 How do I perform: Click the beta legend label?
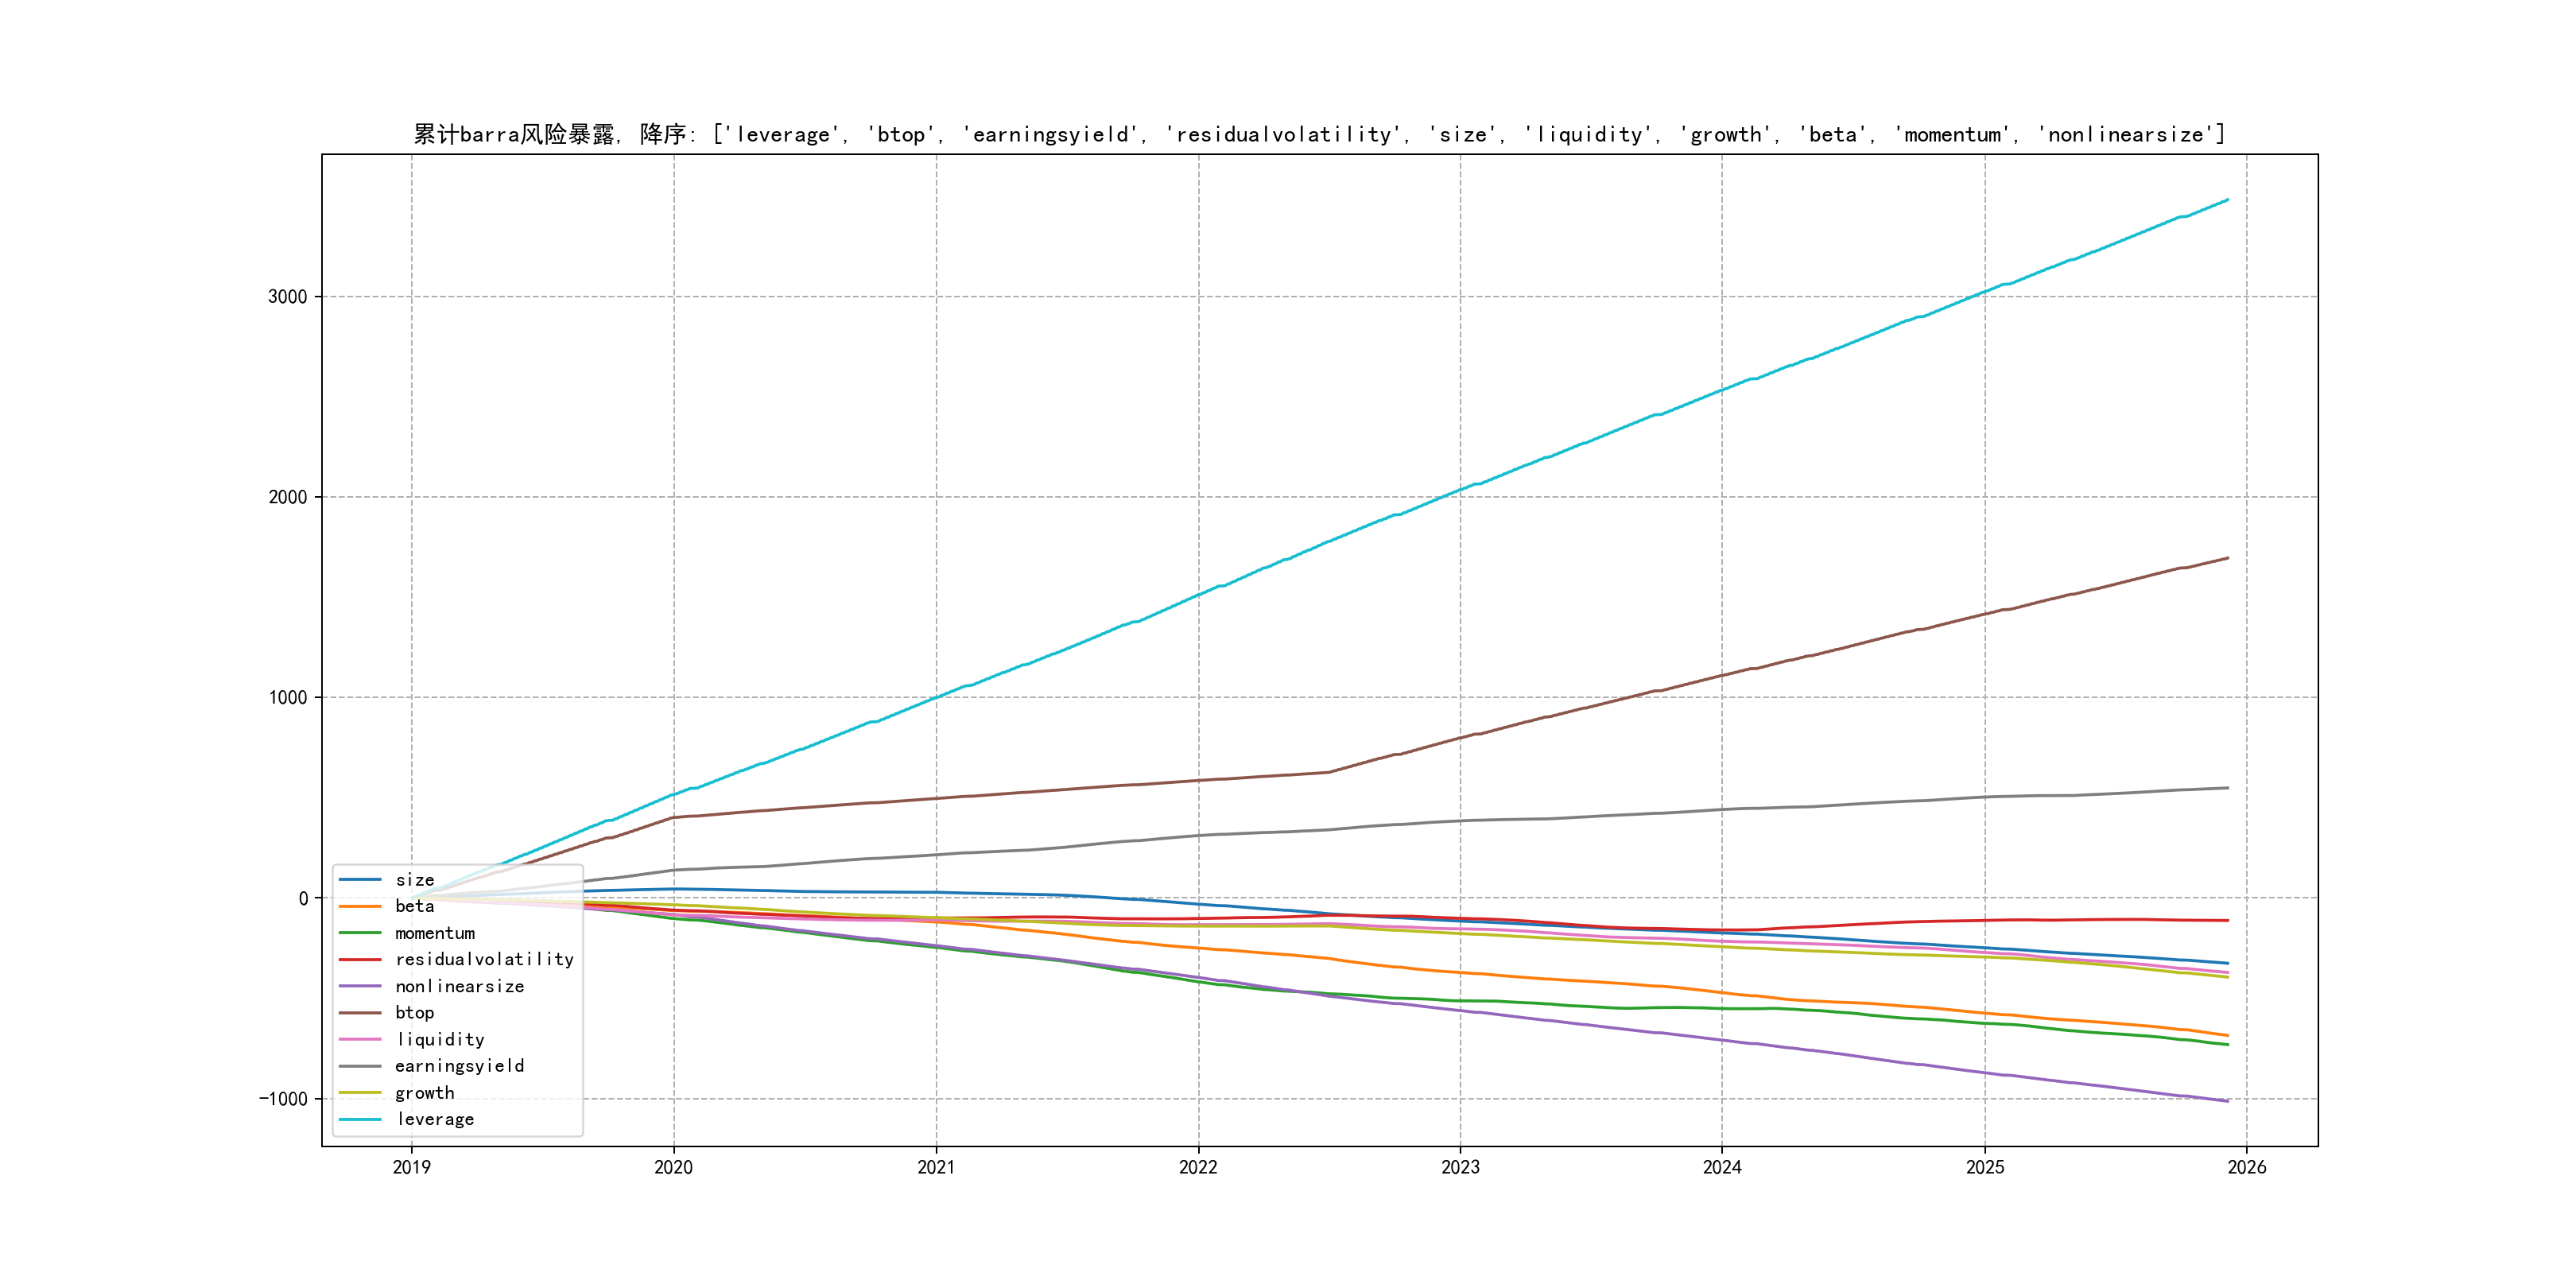pos(414,906)
